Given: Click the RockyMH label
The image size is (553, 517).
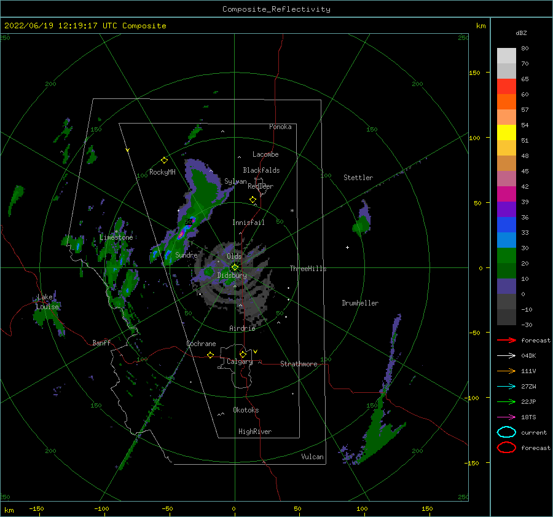Looking at the screenshot, I should [x=163, y=172].
